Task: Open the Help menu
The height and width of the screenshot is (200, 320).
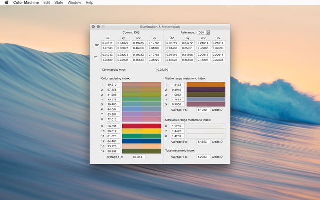Action: [89, 2]
